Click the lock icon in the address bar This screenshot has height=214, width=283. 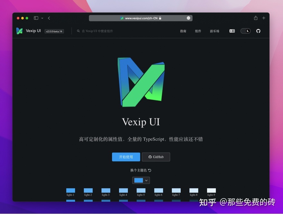pos(160,18)
